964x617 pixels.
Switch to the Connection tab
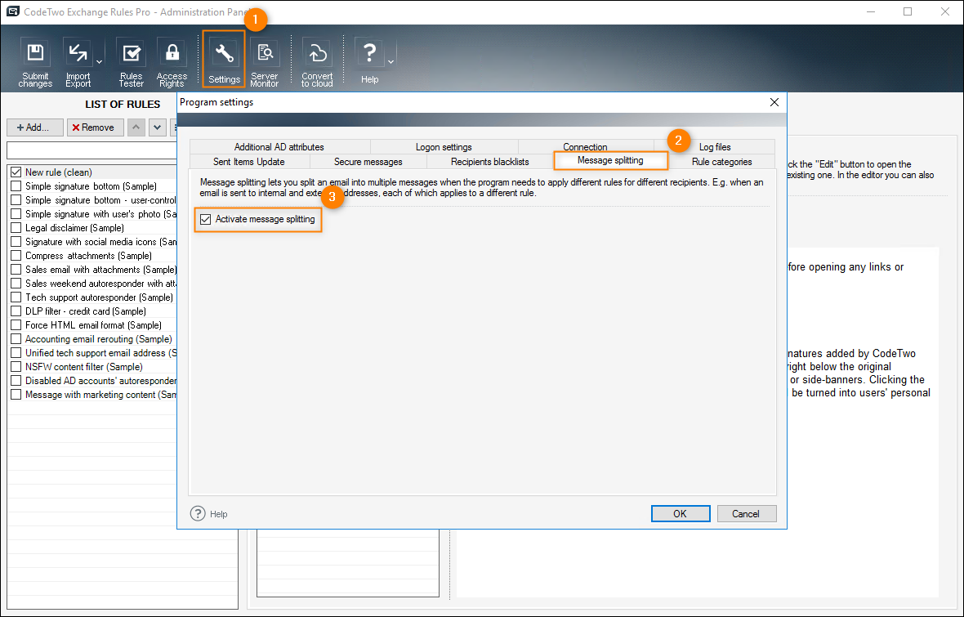[x=585, y=147]
